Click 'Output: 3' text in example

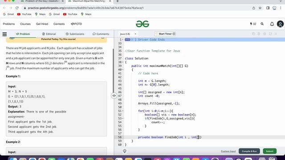[15, 107]
